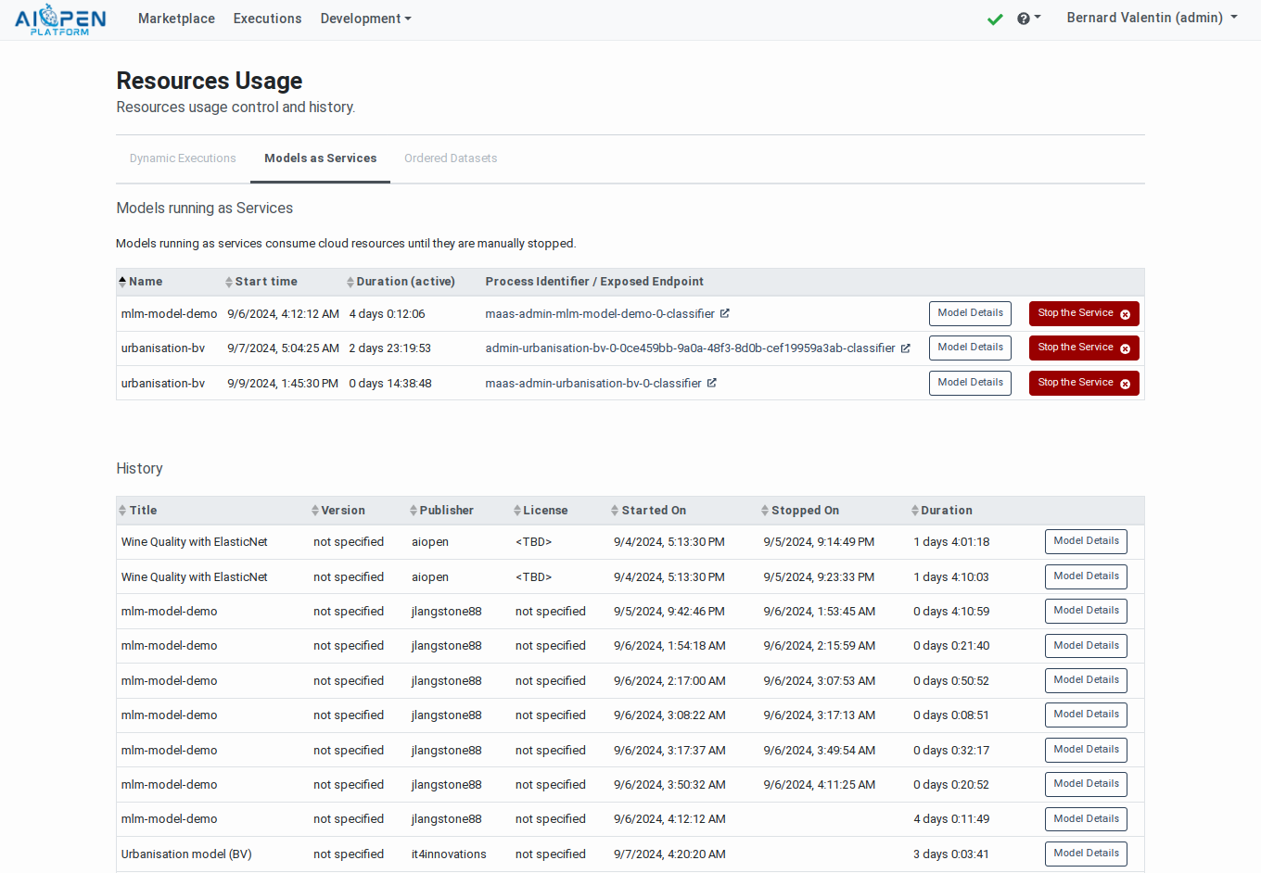
Task: Switch to the Ordered Datasets tab
Action: point(451,158)
